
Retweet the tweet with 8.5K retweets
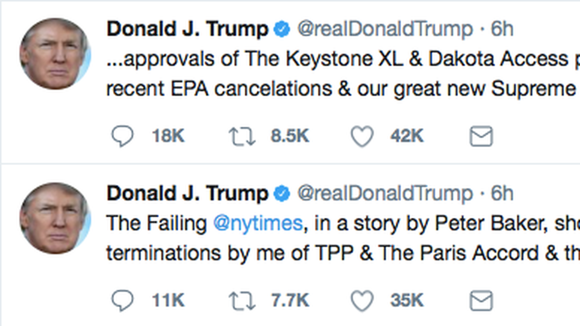pos(242,136)
